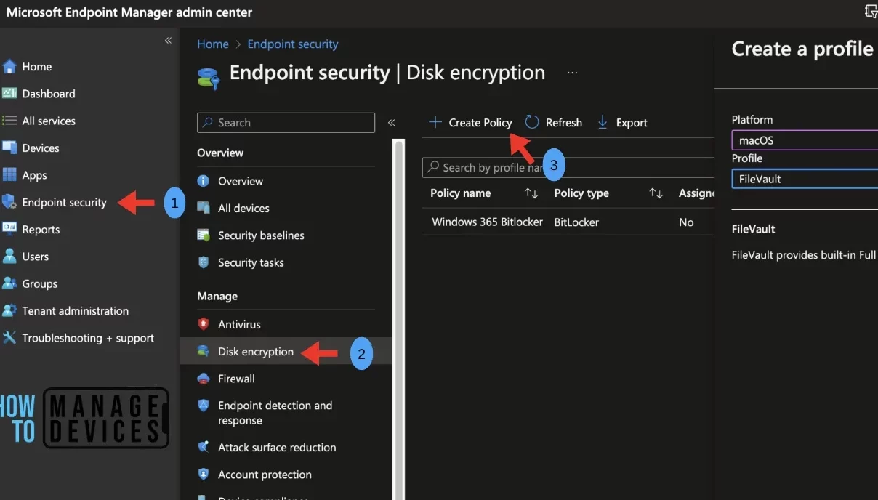Open Tenant administration

pyautogui.click(x=75, y=310)
